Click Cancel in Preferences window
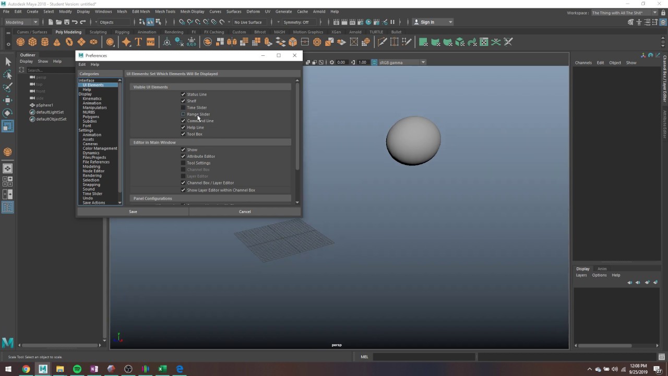The height and width of the screenshot is (376, 668). 245,211
